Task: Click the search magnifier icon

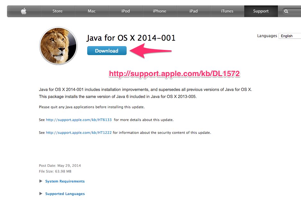Action: click(x=286, y=11)
